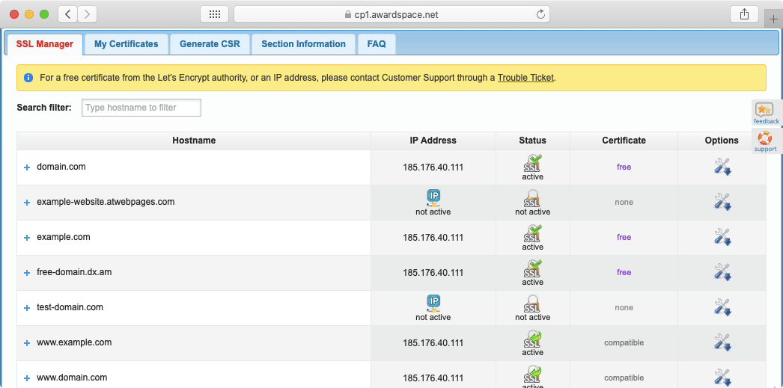Click the free certificate link for domain.com
Image resolution: width=783 pixels, height=388 pixels.
pyautogui.click(x=624, y=167)
